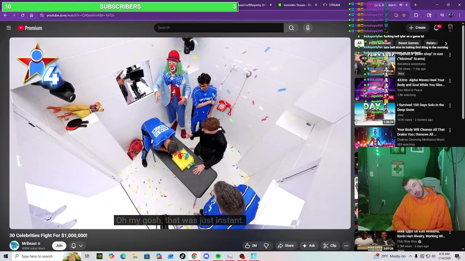This screenshot has height=261, width=465.
Task: Go back using browser back arrow
Action: [x=5, y=15]
